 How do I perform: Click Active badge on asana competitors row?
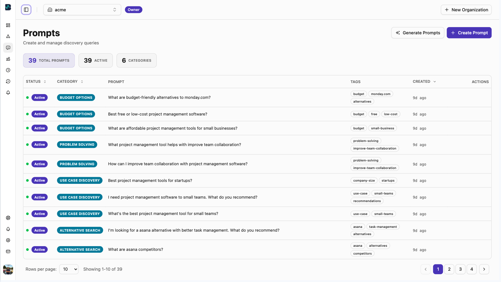[x=40, y=250]
